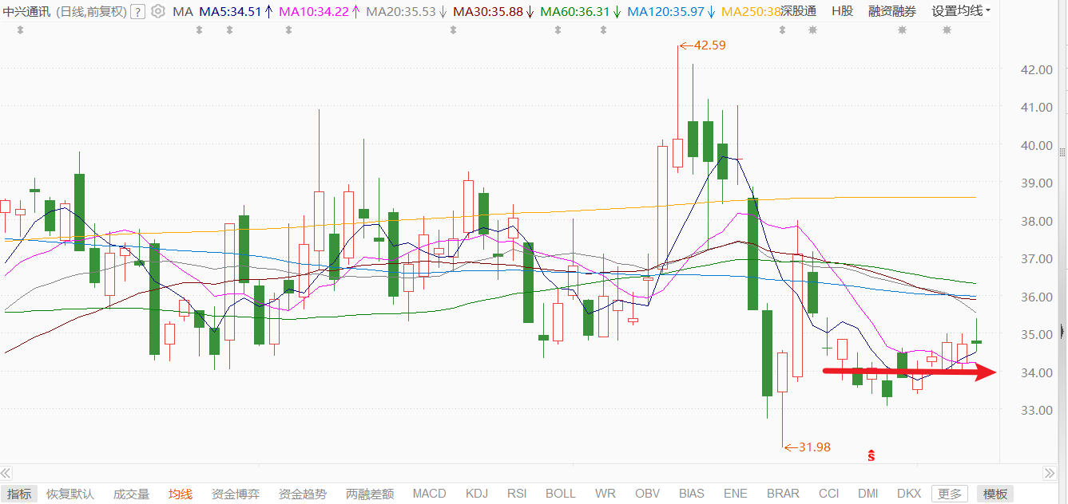Screen dimensions: 1068x504
Task: Expand the 设置均线 dropdown
Action: coord(961,11)
